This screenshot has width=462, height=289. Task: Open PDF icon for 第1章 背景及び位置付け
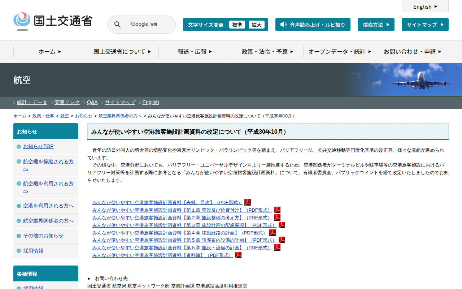pos(277,210)
